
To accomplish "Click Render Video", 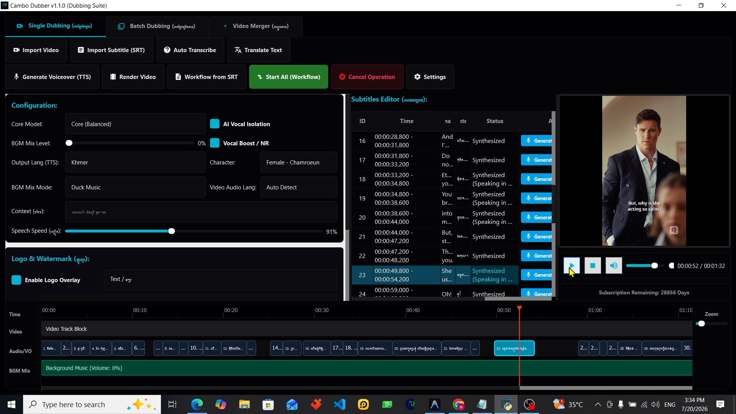I will (x=133, y=77).
